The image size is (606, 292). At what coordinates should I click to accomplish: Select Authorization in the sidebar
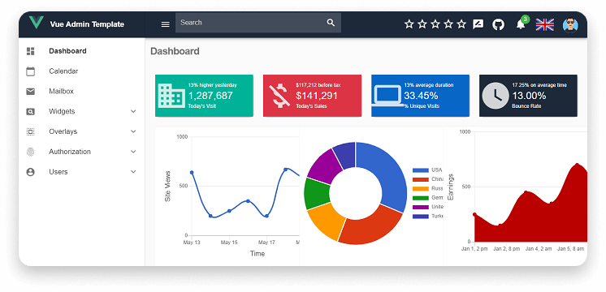pyautogui.click(x=70, y=152)
